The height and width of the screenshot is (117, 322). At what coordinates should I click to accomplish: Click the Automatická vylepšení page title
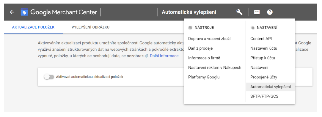(189, 12)
